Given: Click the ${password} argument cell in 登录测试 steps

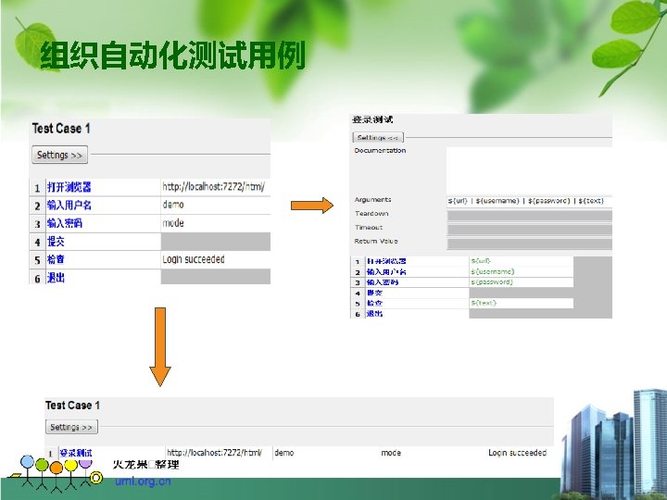Looking at the screenshot, I should click(x=521, y=282).
